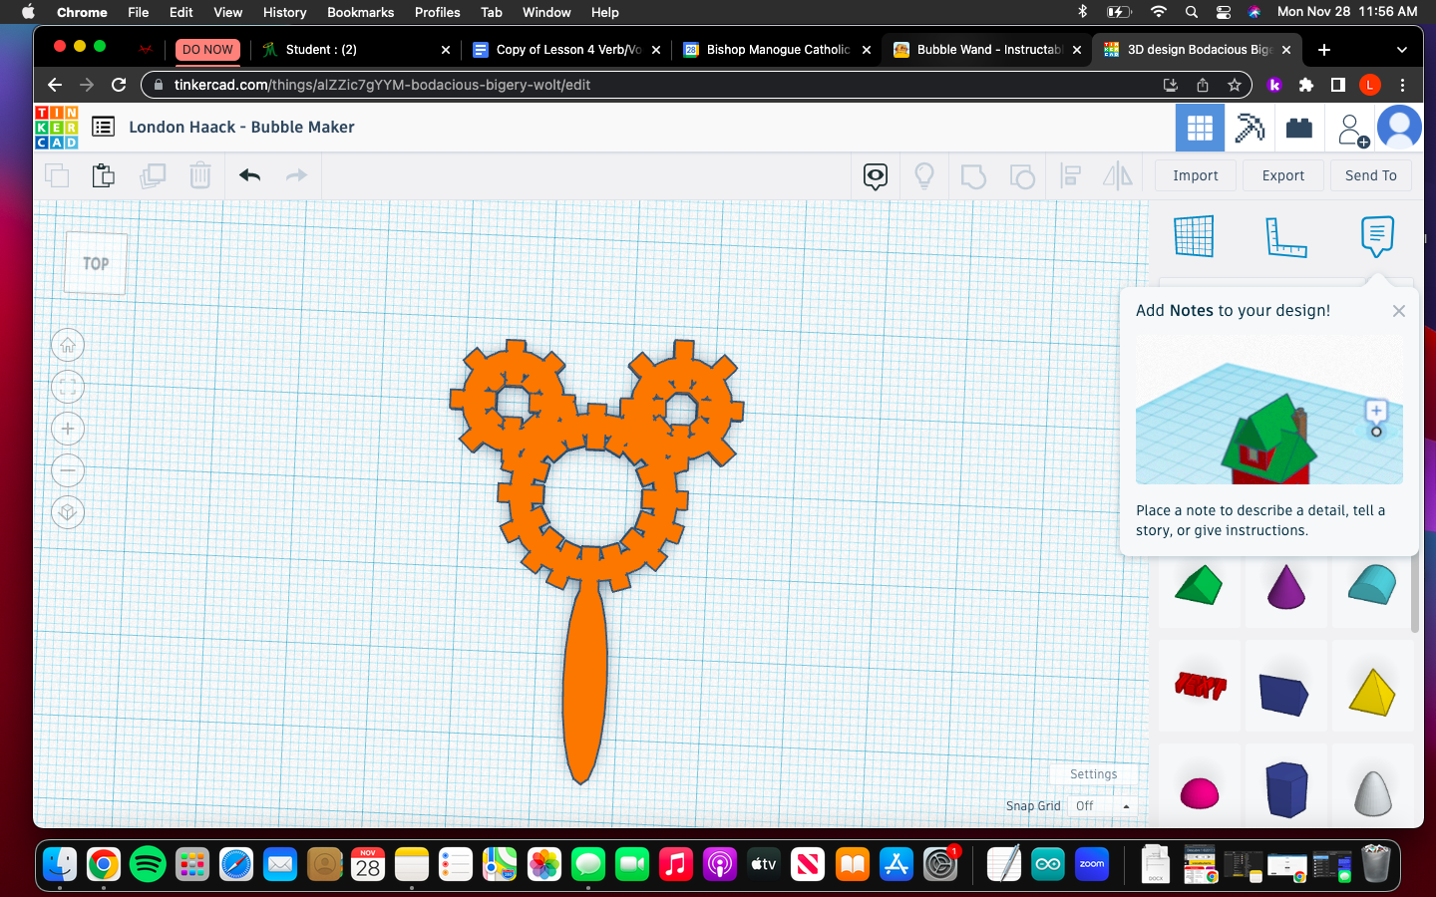Image resolution: width=1436 pixels, height=897 pixels.
Task: Toggle notes visibility icon in toolbar
Action: [876, 176]
